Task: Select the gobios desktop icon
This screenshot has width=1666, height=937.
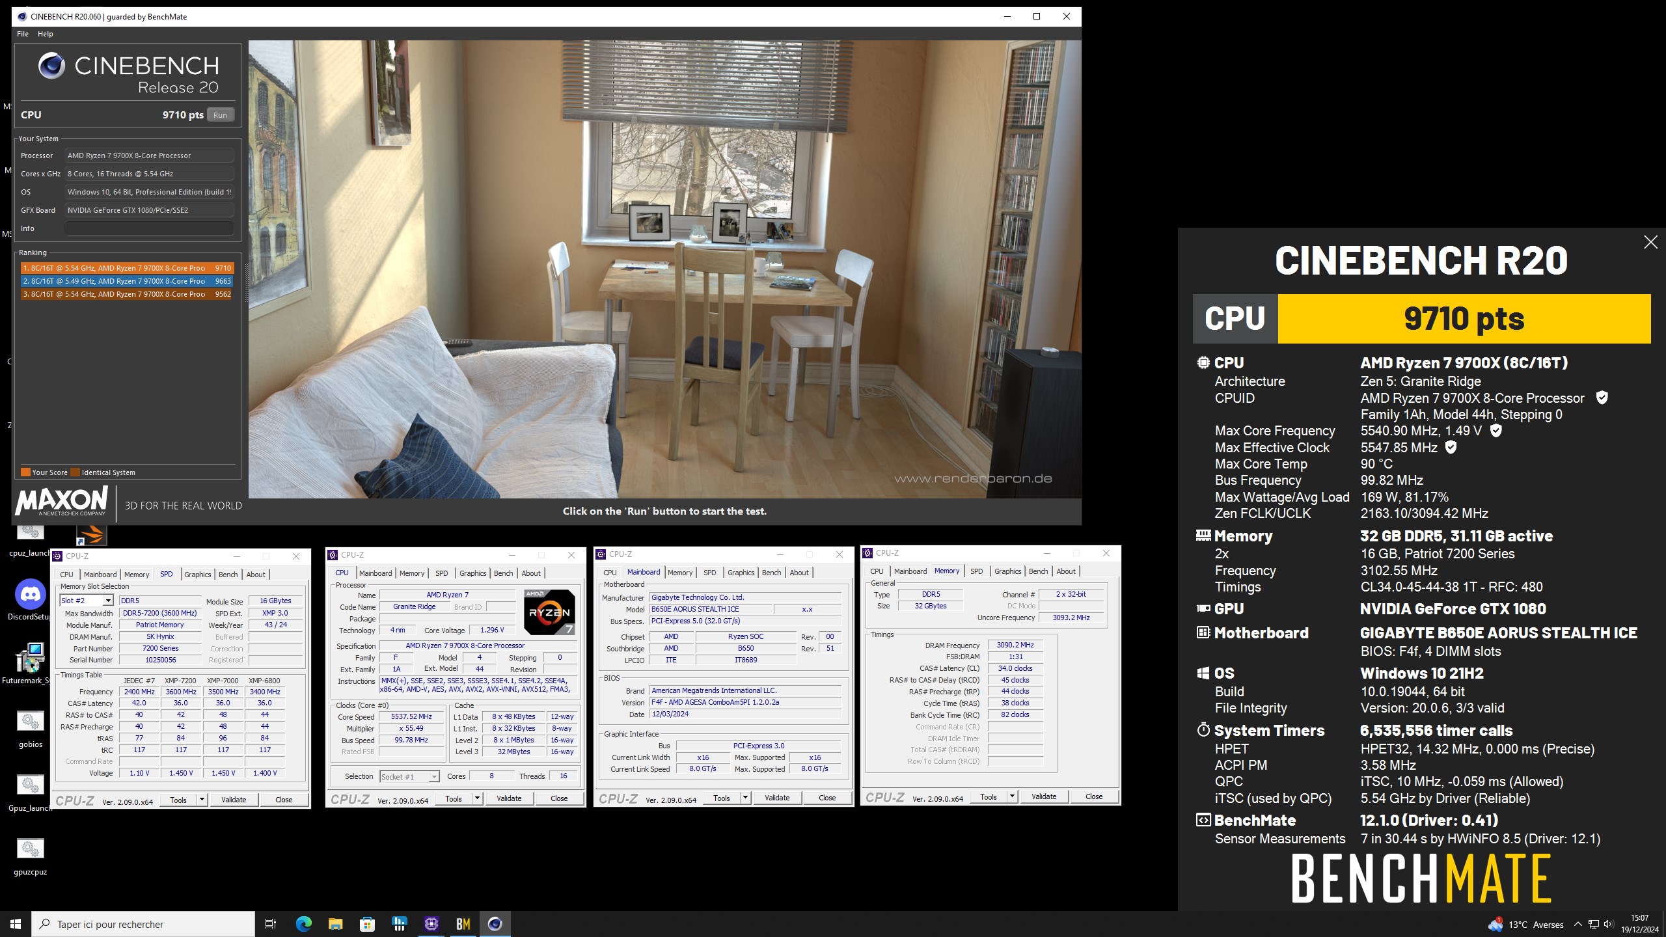Action: coord(30,727)
